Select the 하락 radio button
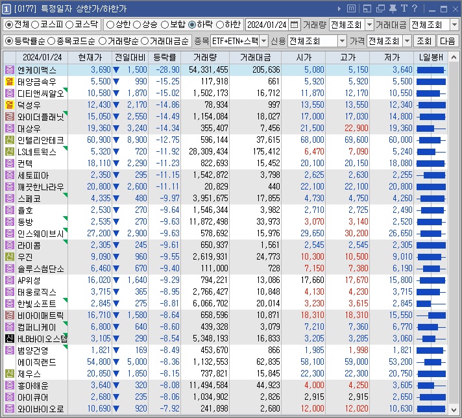Screen dimensions: 462x418 tap(192, 25)
